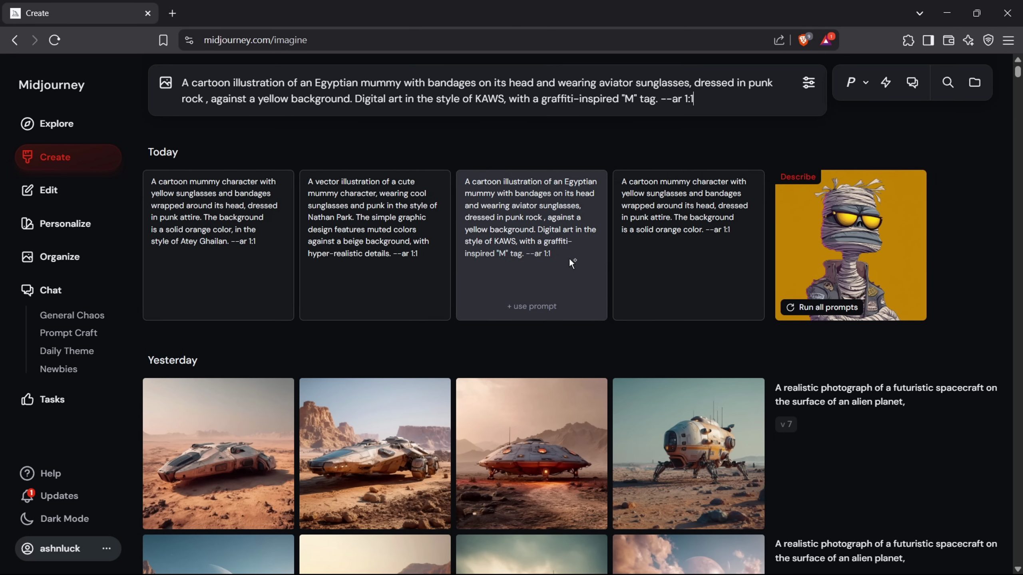Click the Midjourney logo text
Viewport: 1023px width, 575px height.
click(52, 85)
